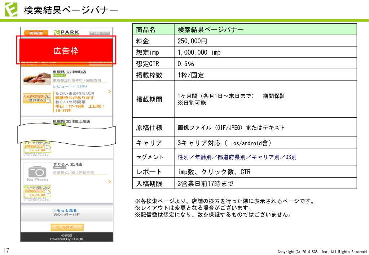Tap the EPARK logo in the phone header
Image resolution: width=369 pixels, height=255 pixels.
point(66,32)
